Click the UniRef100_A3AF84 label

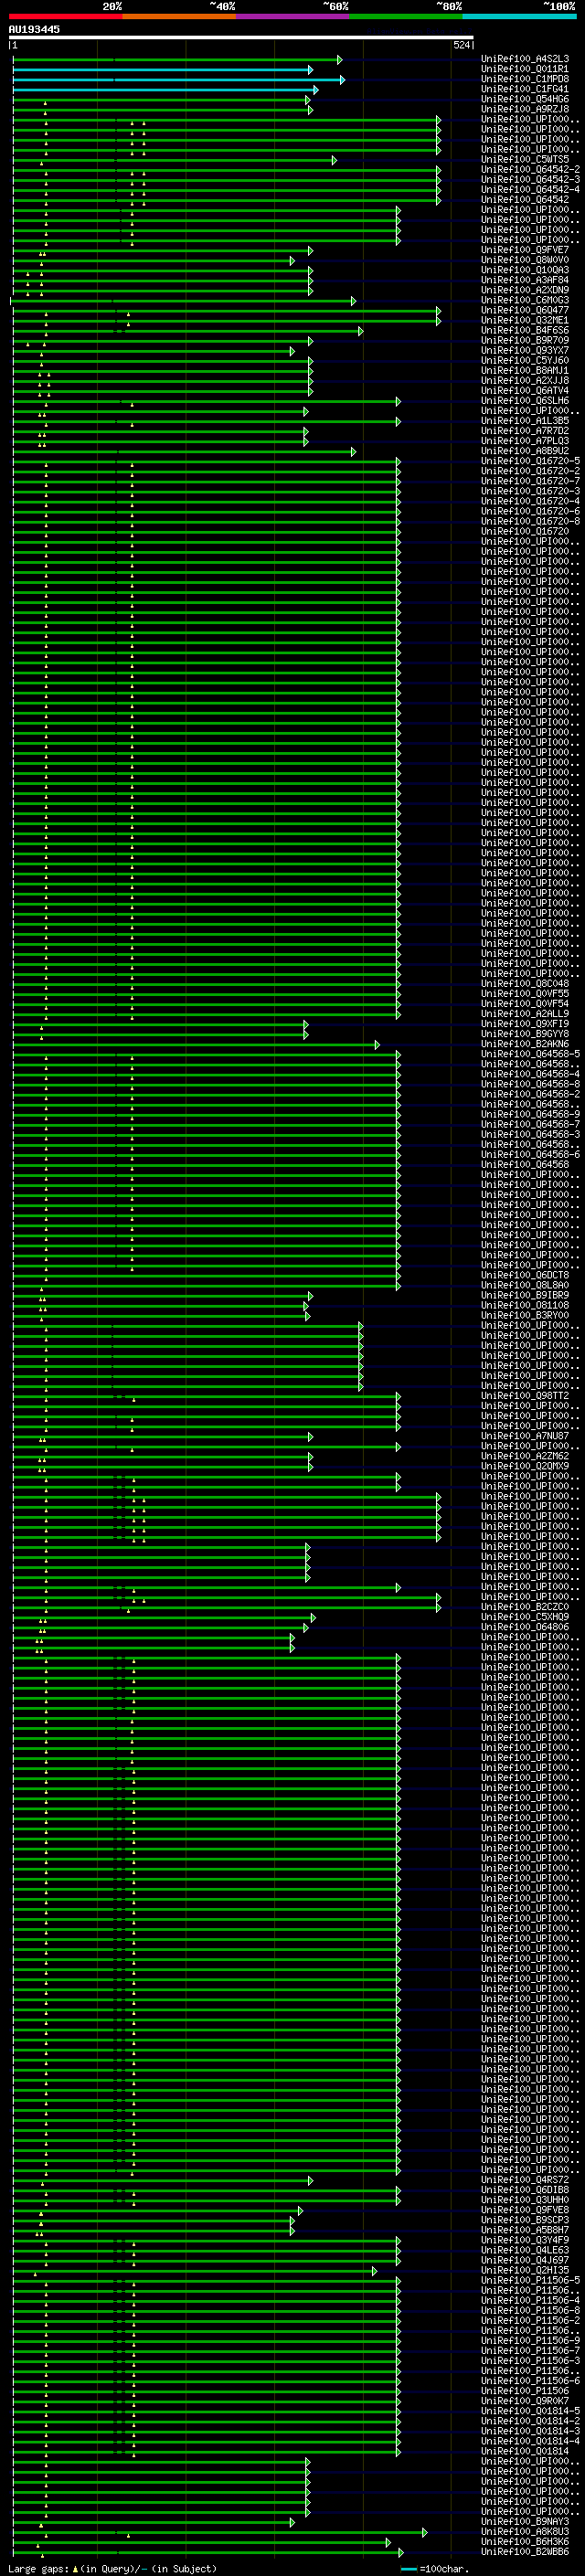[525, 280]
